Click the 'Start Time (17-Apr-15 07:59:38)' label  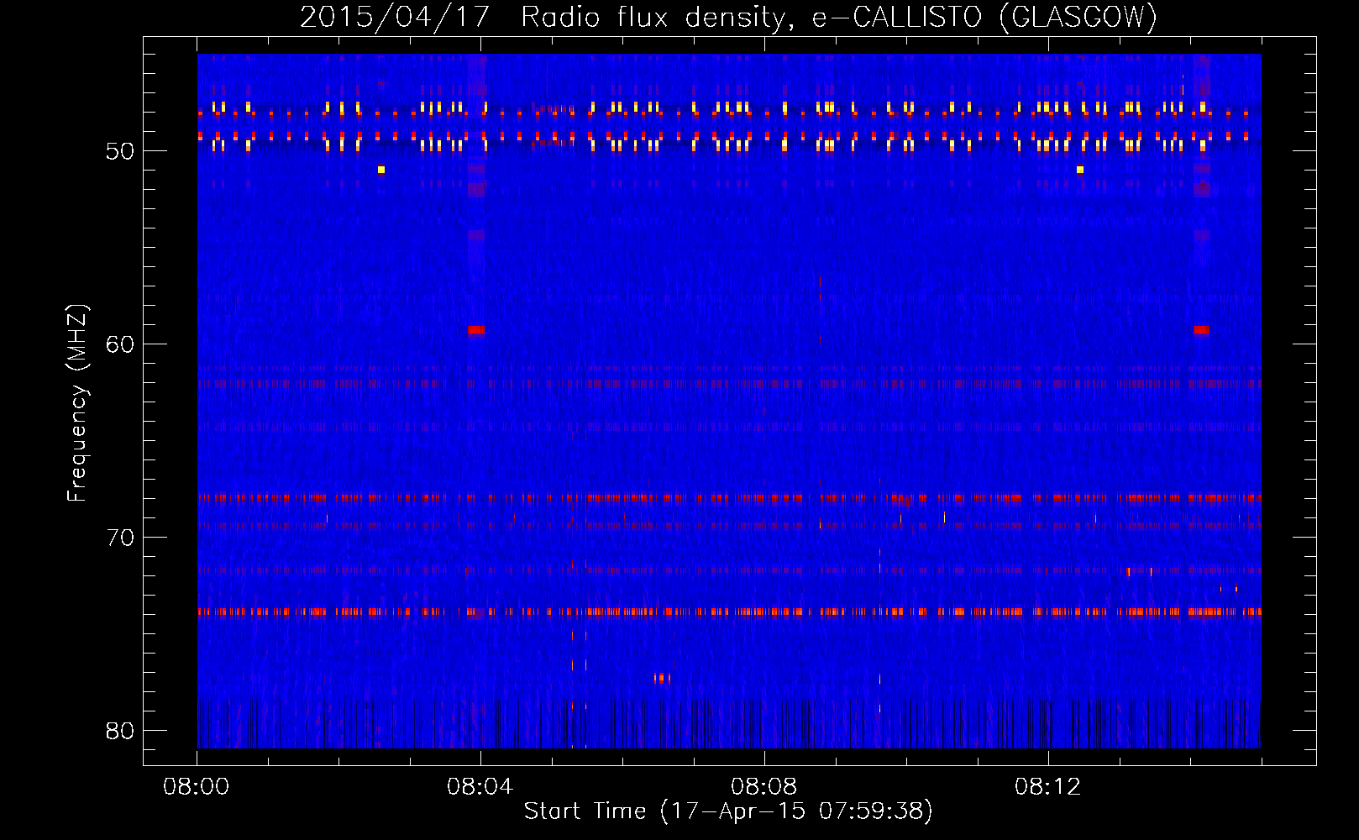(x=728, y=811)
